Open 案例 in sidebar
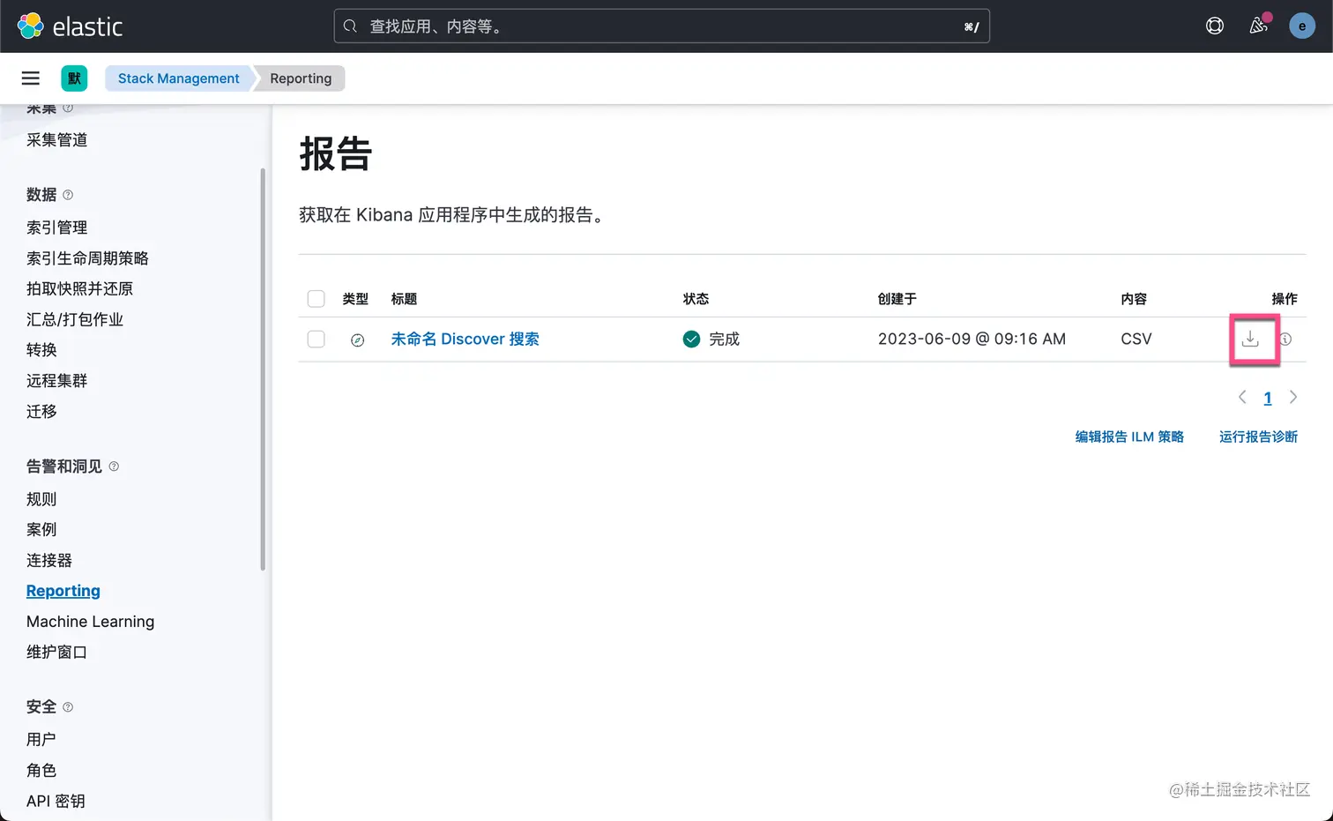The height and width of the screenshot is (821, 1333). [x=41, y=530]
